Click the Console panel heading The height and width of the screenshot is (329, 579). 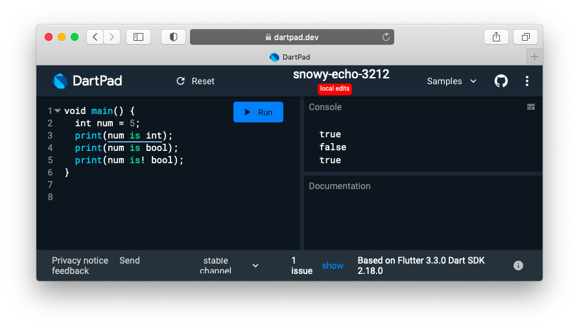pos(325,107)
